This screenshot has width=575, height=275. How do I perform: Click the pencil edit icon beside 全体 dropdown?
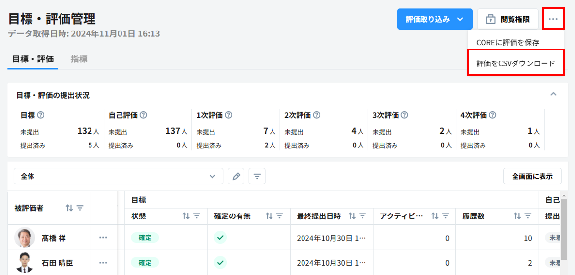[x=236, y=176]
